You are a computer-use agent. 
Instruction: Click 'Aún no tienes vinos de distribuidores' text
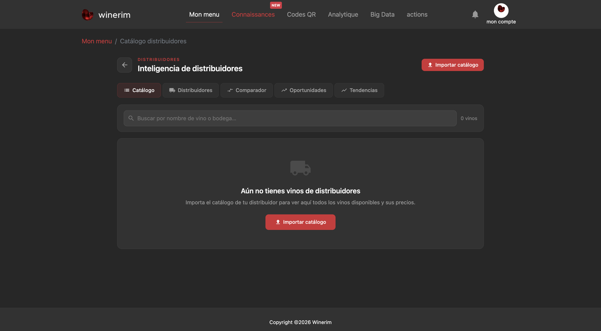click(x=300, y=191)
